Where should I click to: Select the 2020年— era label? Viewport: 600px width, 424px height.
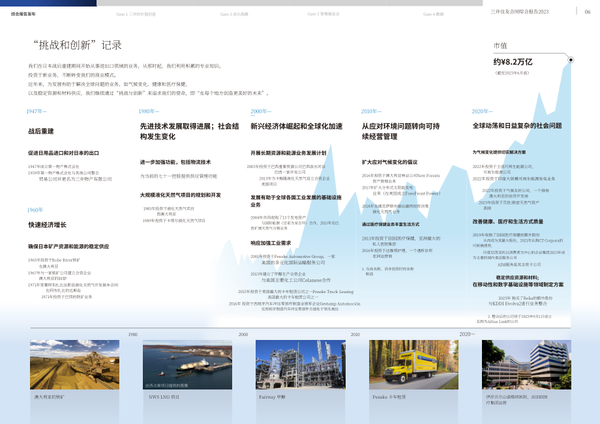click(482, 111)
